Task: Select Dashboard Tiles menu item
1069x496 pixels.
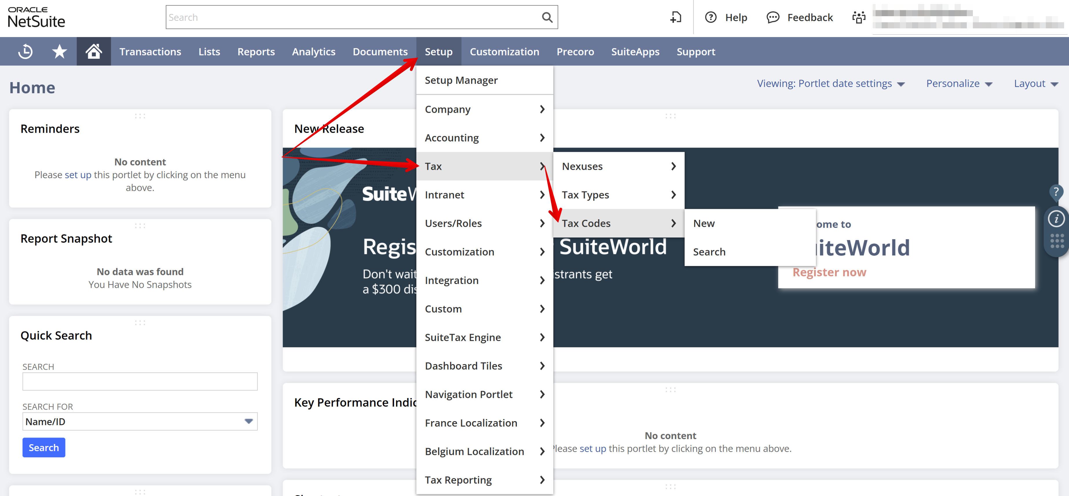Action: click(484, 366)
